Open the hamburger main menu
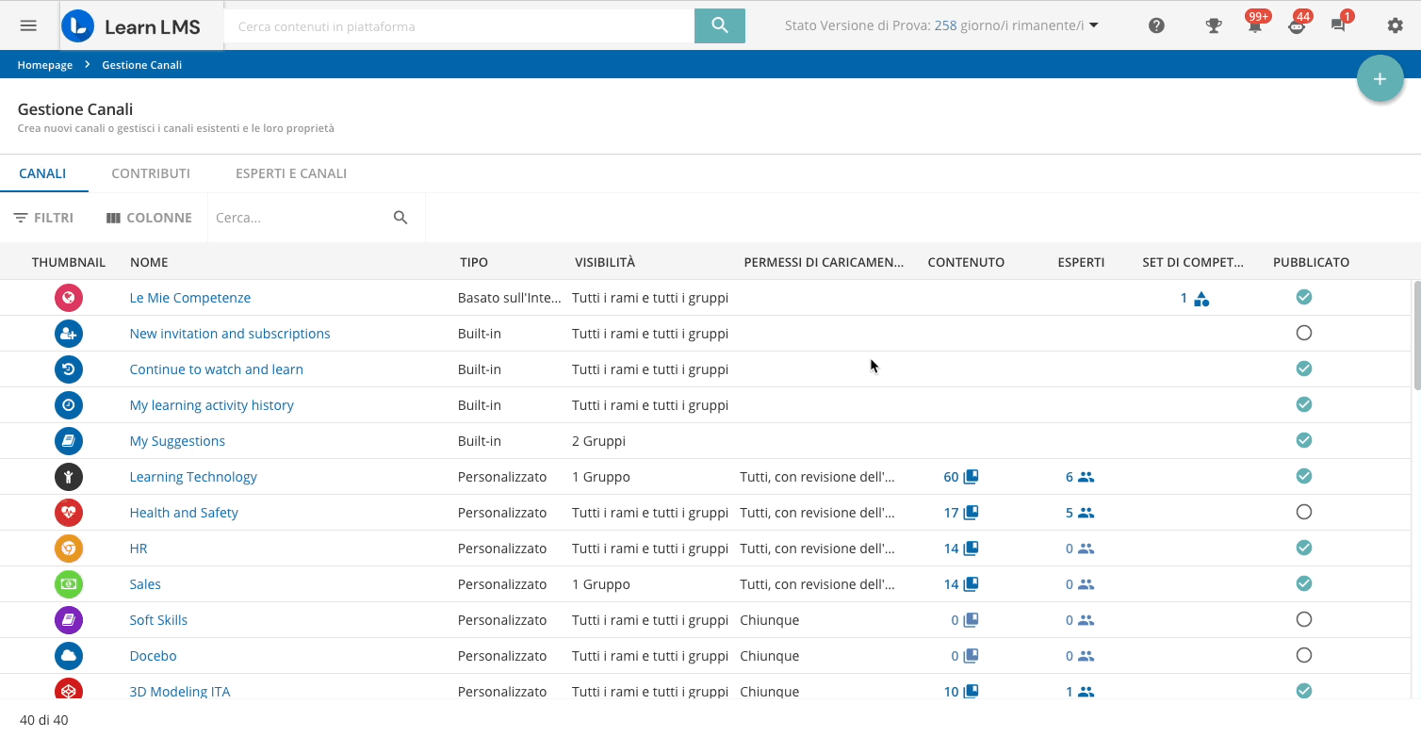The width and height of the screenshot is (1421, 737). click(28, 25)
